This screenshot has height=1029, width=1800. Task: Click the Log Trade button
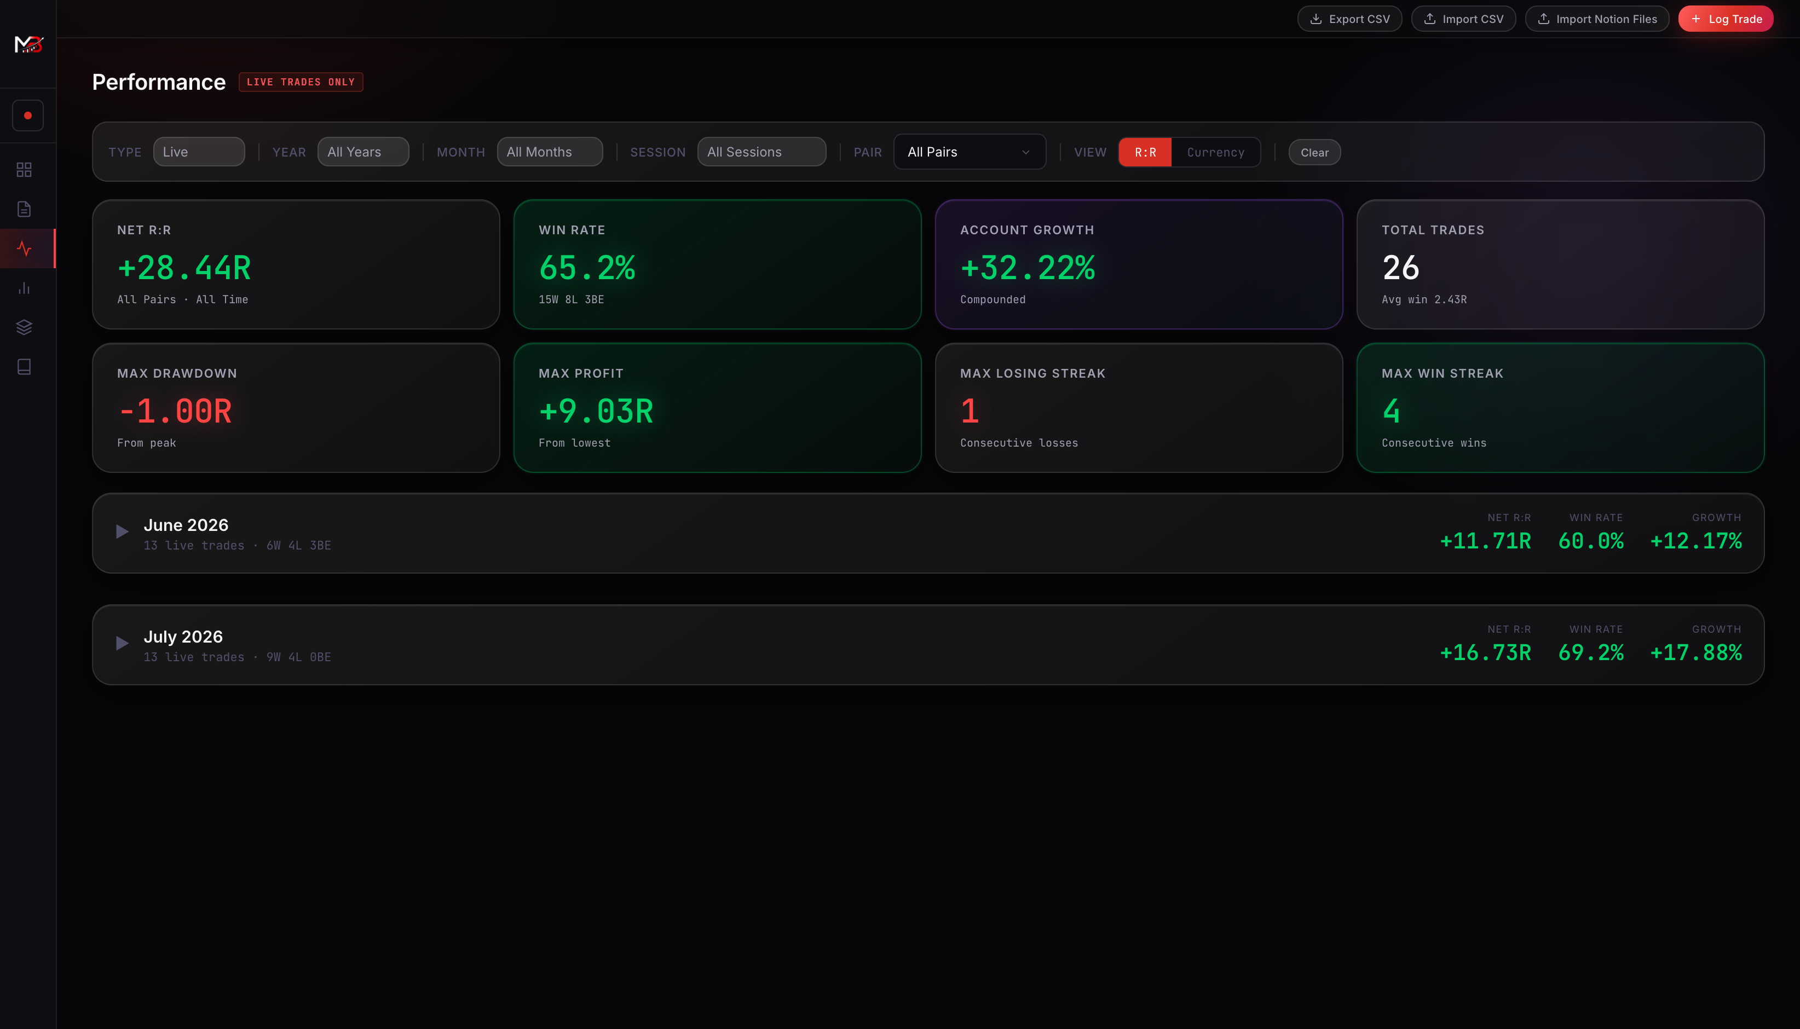[1725, 19]
